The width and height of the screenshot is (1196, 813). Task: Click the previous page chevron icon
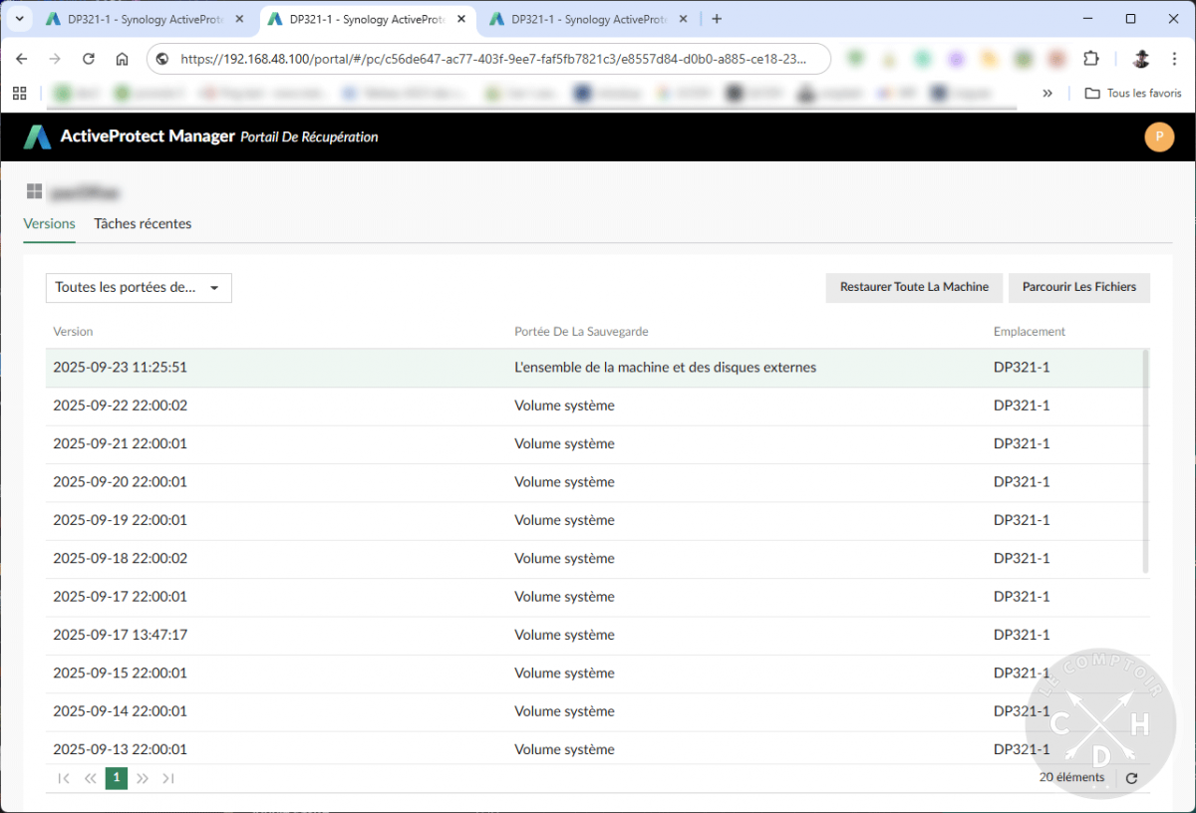90,778
